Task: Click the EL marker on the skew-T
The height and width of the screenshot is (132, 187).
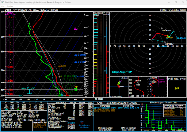Action: point(76,29)
